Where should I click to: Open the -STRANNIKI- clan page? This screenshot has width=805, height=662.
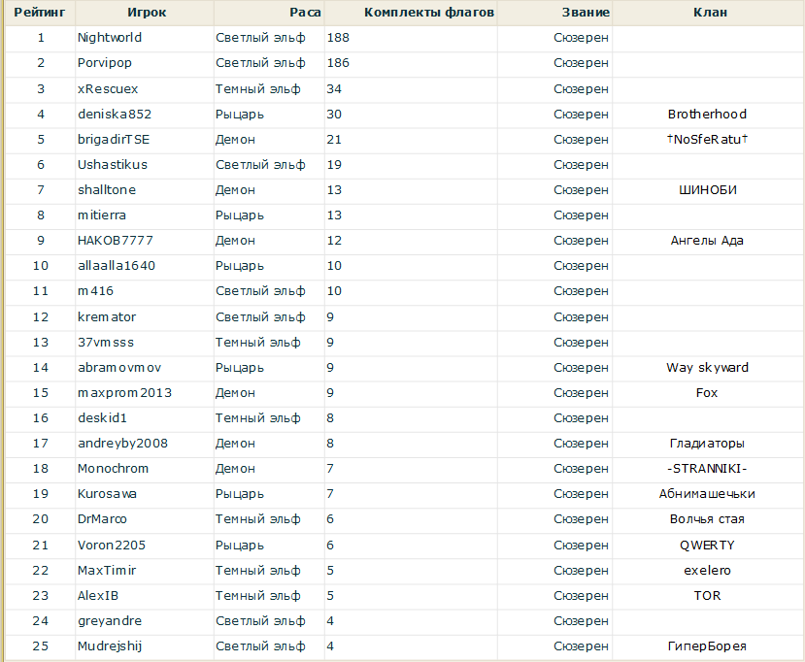(707, 469)
